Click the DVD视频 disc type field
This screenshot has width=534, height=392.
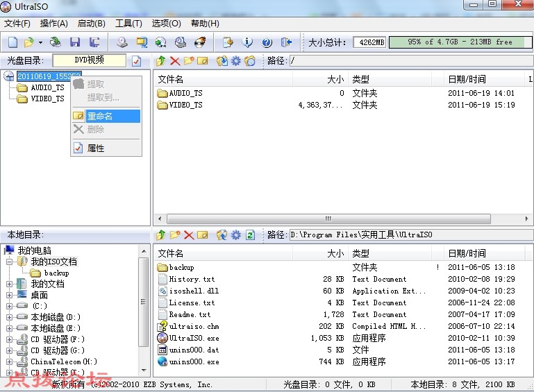[x=89, y=60]
